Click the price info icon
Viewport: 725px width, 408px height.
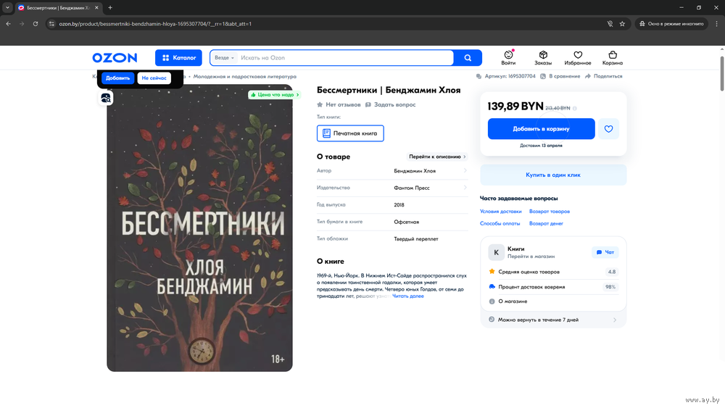coord(575,109)
